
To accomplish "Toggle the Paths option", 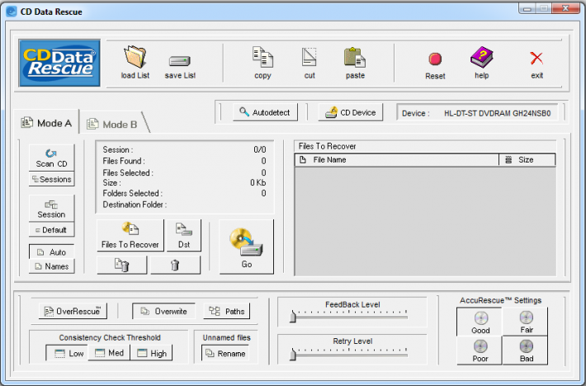I will point(226,311).
